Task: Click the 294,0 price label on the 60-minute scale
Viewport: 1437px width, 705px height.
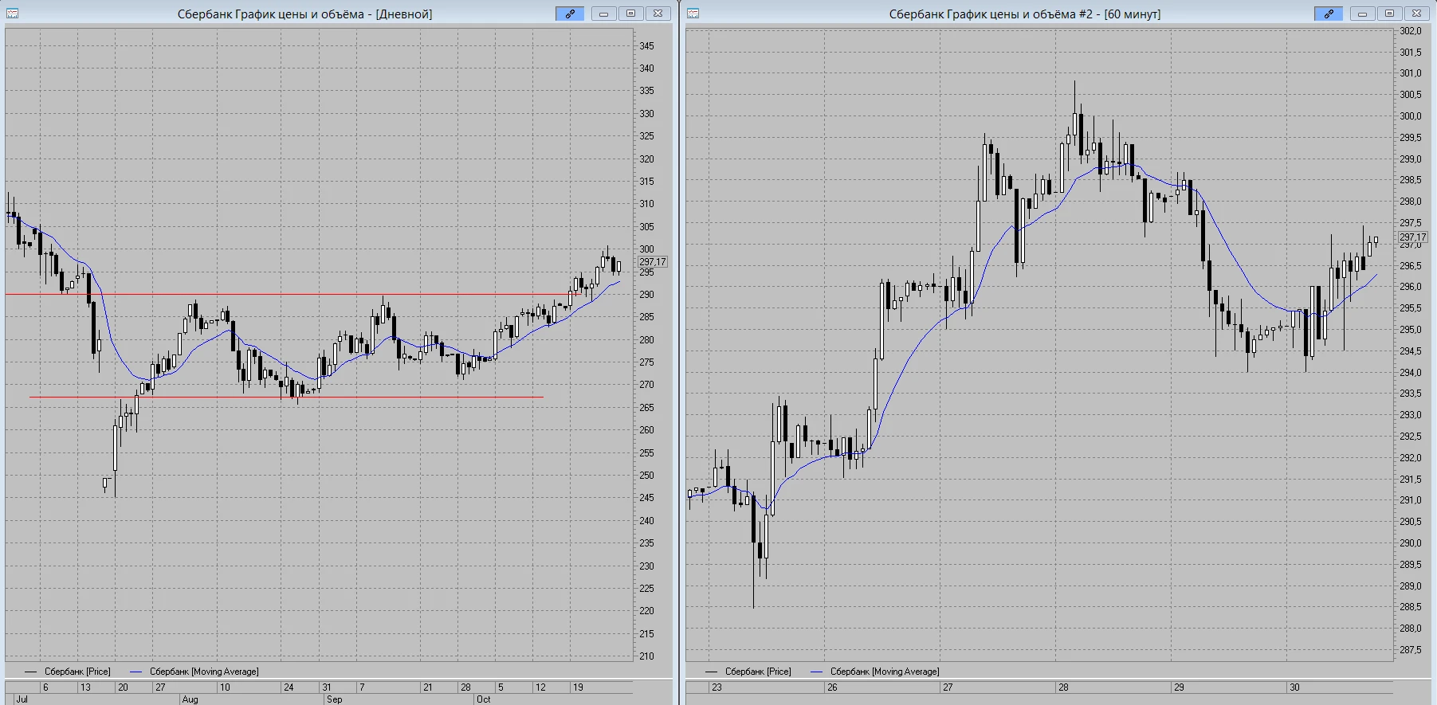Action: pyautogui.click(x=1411, y=373)
